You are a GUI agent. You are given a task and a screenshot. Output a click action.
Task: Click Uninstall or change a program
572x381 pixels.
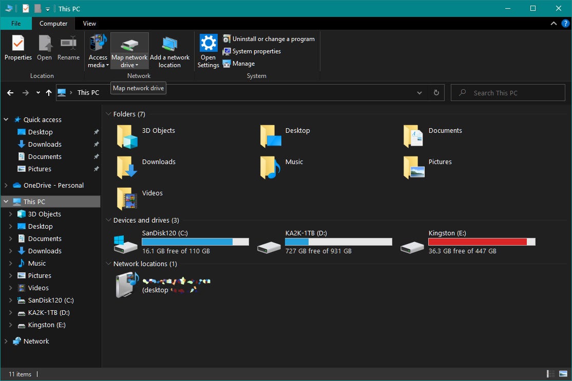[x=269, y=39]
